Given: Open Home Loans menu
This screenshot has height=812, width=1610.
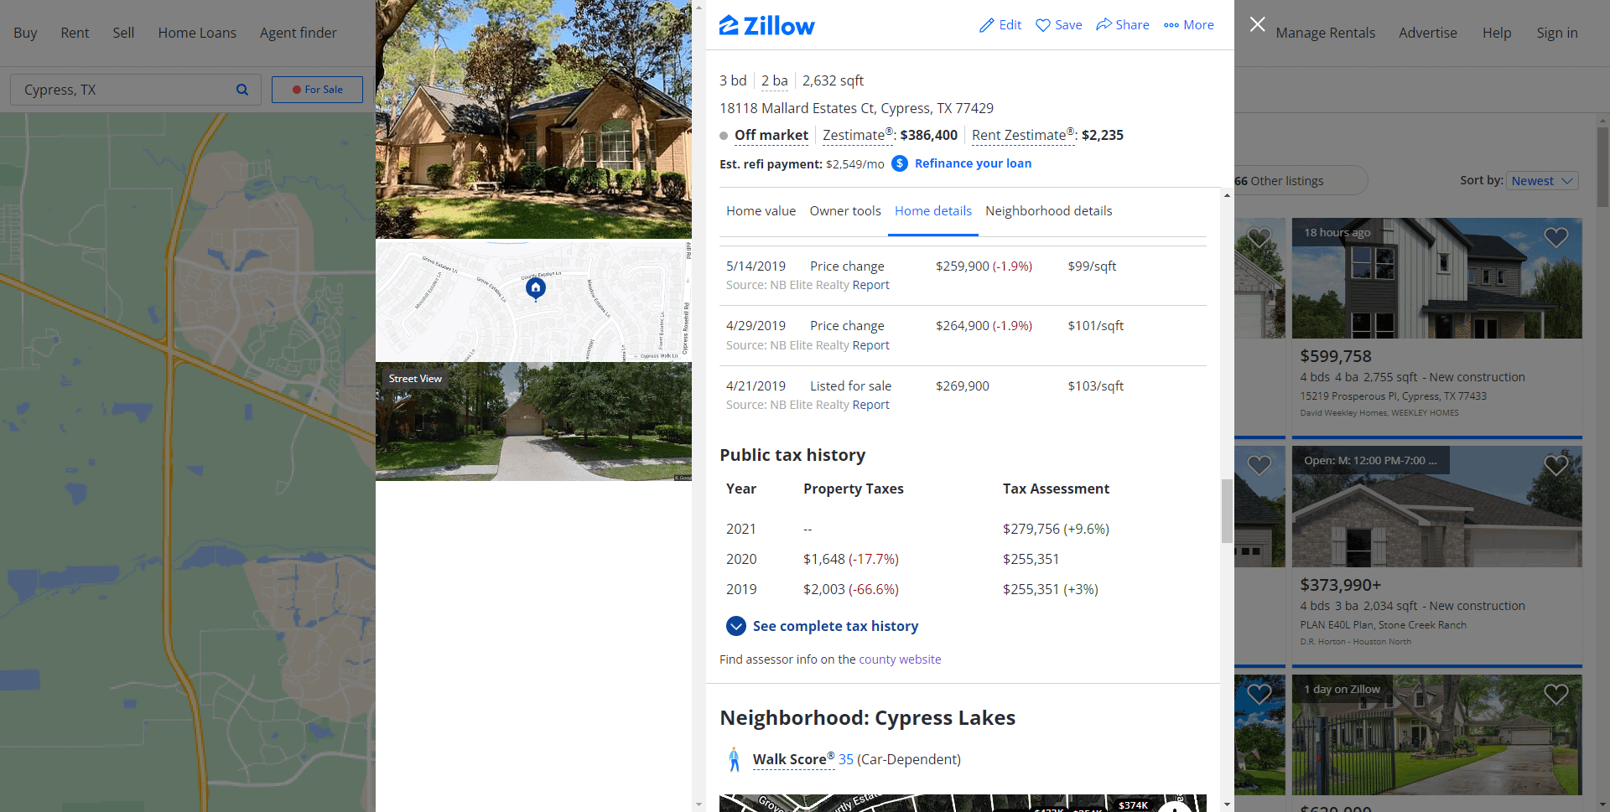Looking at the screenshot, I should 197,33.
